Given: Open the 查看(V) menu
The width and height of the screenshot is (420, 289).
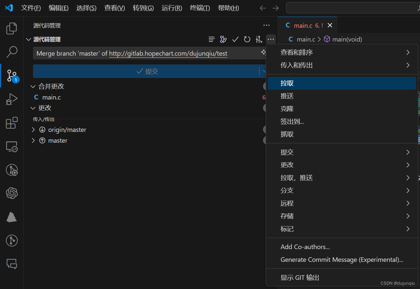Looking at the screenshot, I should point(115,8).
